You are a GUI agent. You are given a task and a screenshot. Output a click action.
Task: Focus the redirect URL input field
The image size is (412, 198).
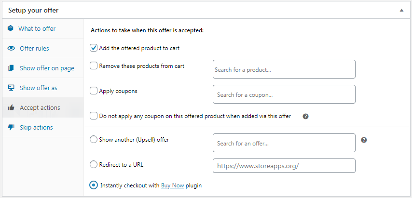tap(284, 166)
